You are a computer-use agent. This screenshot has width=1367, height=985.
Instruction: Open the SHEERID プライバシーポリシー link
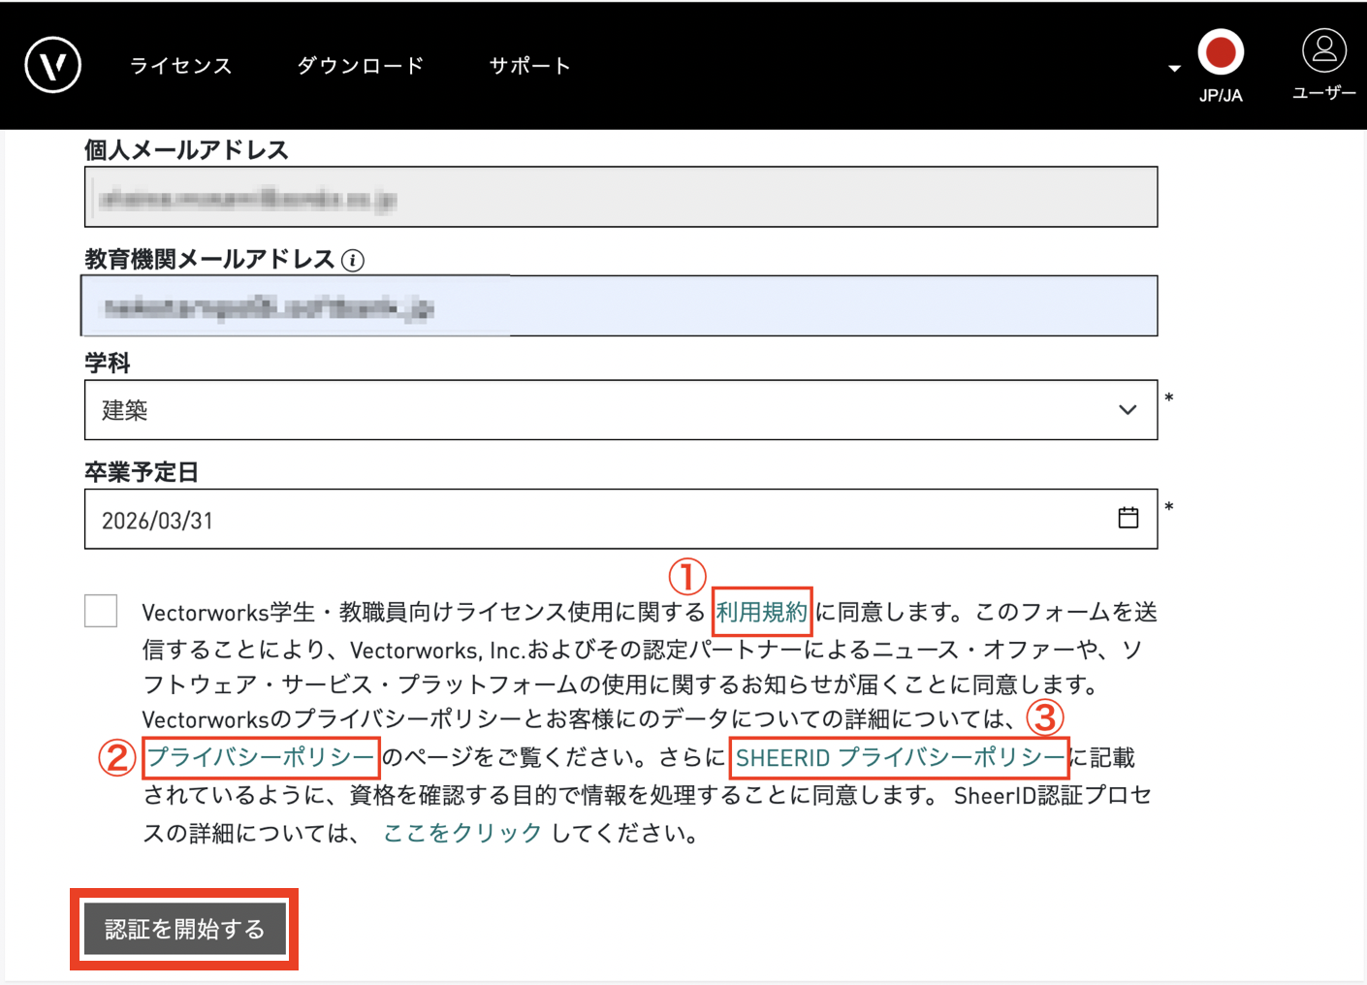(900, 757)
